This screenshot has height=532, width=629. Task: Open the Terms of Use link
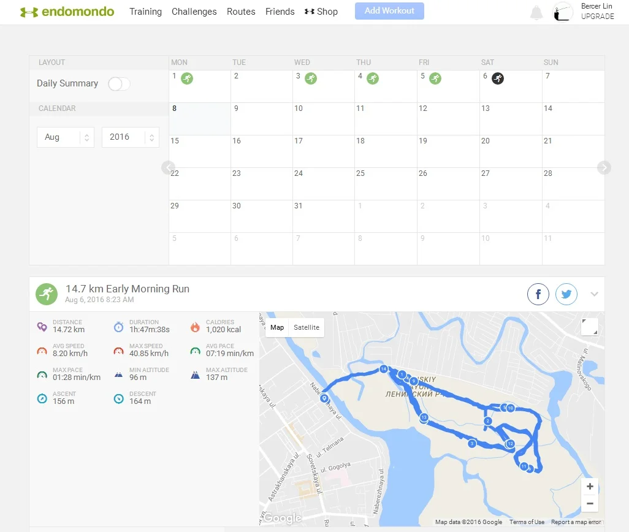pos(527,522)
